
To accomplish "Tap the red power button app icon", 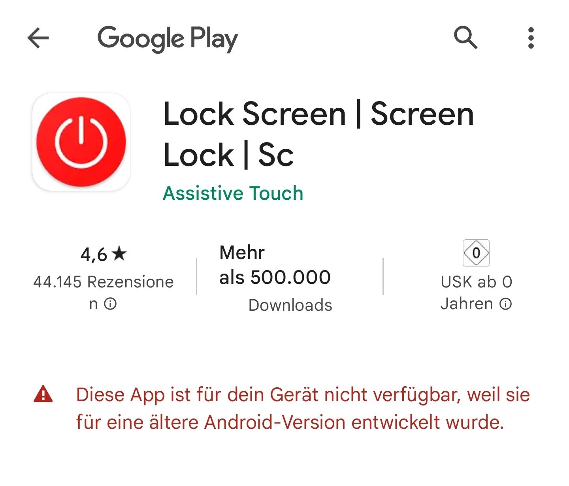I will pyautogui.click(x=81, y=142).
